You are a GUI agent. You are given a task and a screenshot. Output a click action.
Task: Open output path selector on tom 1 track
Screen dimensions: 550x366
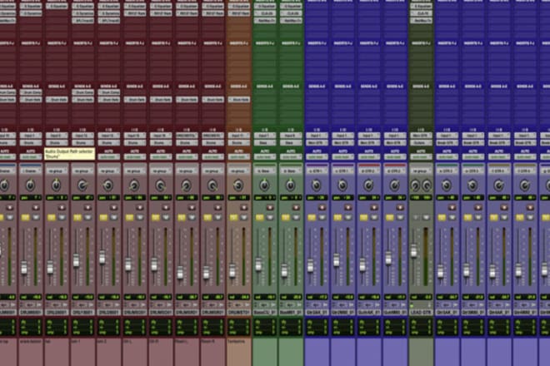tap(82, 143)
